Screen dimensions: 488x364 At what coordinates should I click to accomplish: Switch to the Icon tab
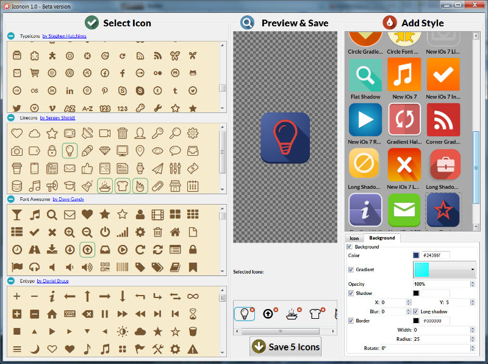click(354, 238)
